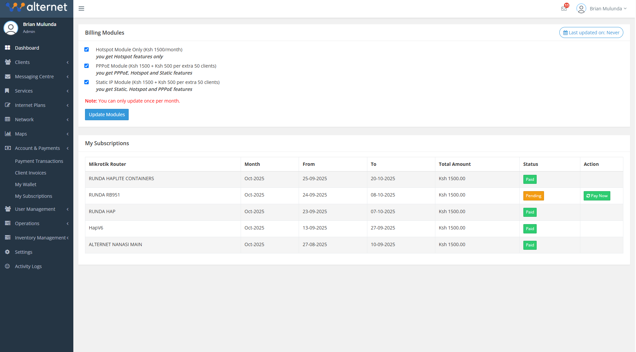Click the Update Modules button

click(107, 114)
